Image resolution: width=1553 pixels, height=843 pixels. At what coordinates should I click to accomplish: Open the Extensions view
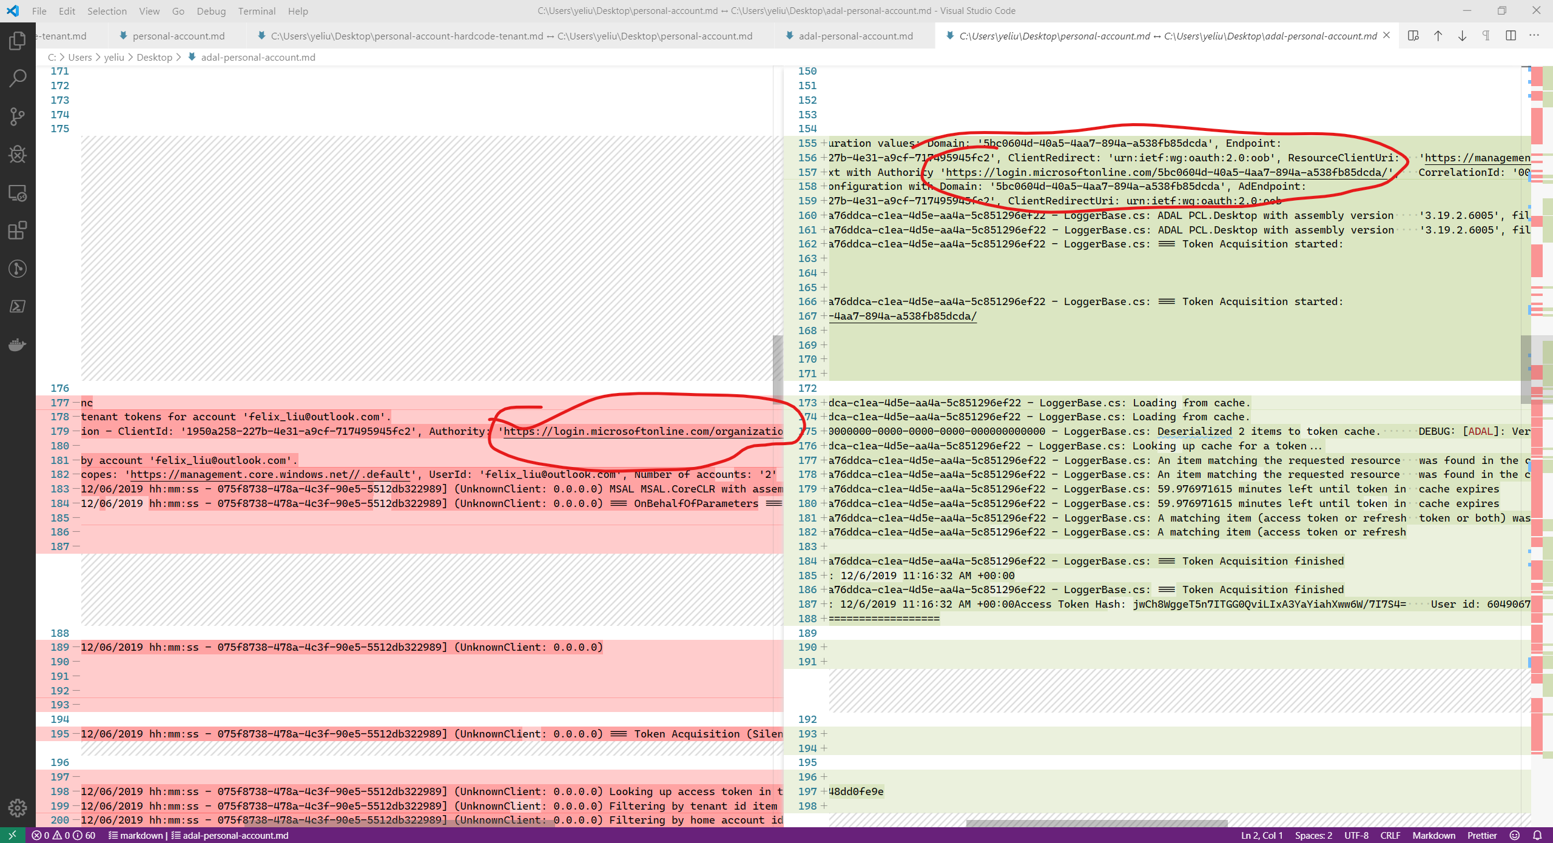point(18,230)
